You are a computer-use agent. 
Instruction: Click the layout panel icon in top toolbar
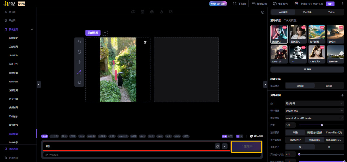click(x=143, y=12)
